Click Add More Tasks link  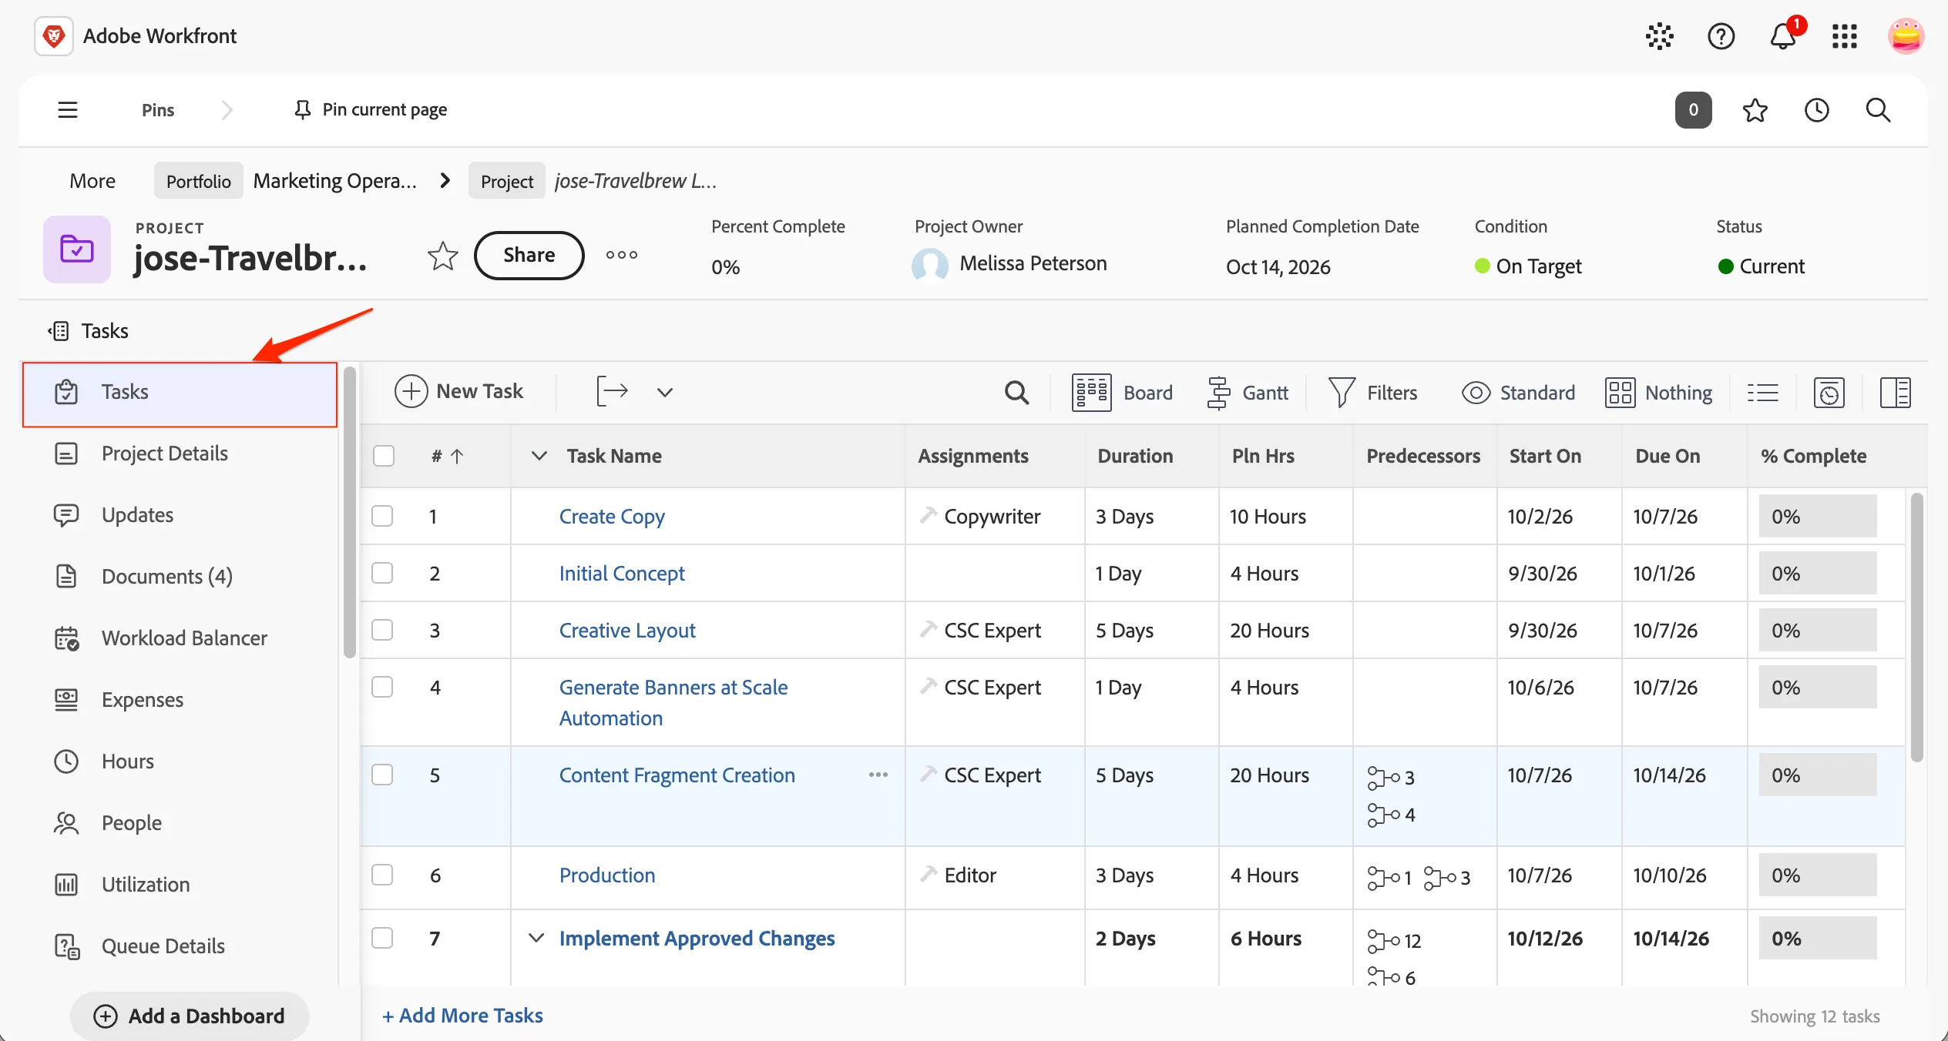pos(463,1016)
